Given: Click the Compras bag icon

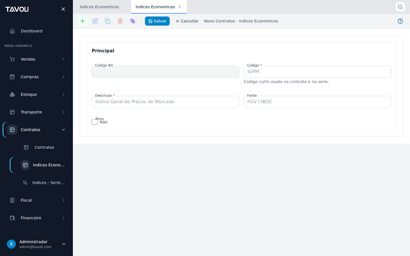Looking at the screenshot, I should click(12, 77).
